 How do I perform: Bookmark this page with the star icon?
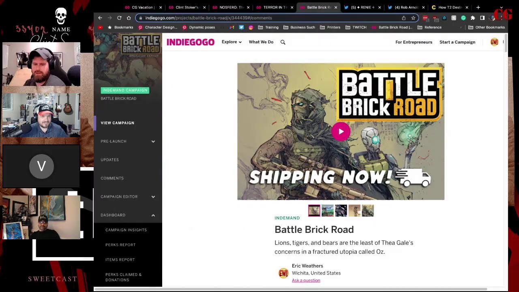pyautogui.click(x=413, y=18)
